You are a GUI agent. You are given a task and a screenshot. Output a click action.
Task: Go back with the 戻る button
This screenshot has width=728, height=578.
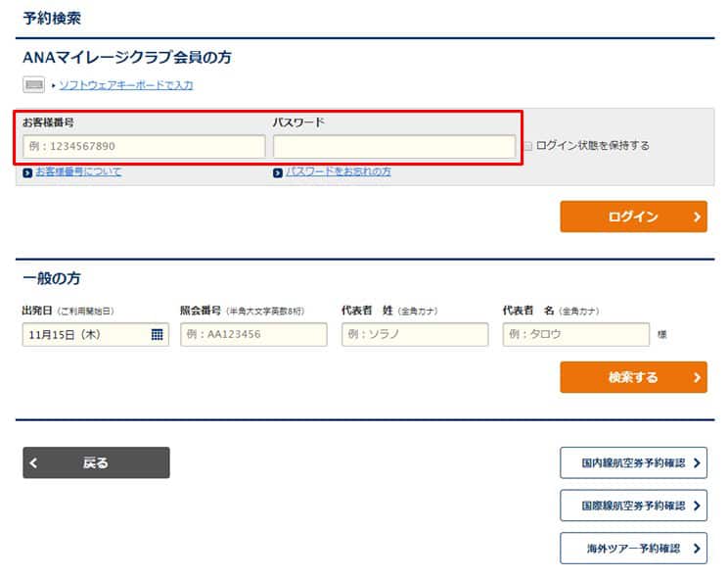(96, 463)
